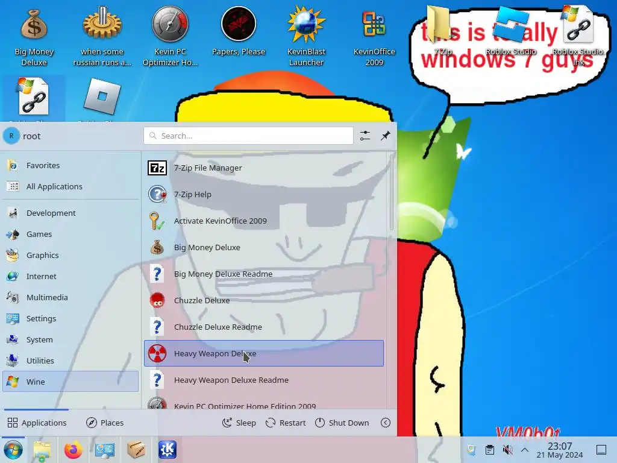The height and width of the screenshot is (463, 617).
Task: Switch to Places tab
Action: coord(105,423)
